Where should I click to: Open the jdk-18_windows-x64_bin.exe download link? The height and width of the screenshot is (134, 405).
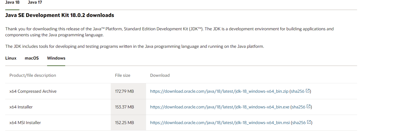click(x=220, y=107)
